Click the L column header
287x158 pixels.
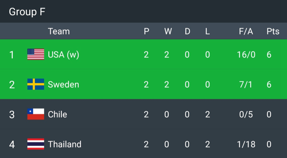point(207,31)
